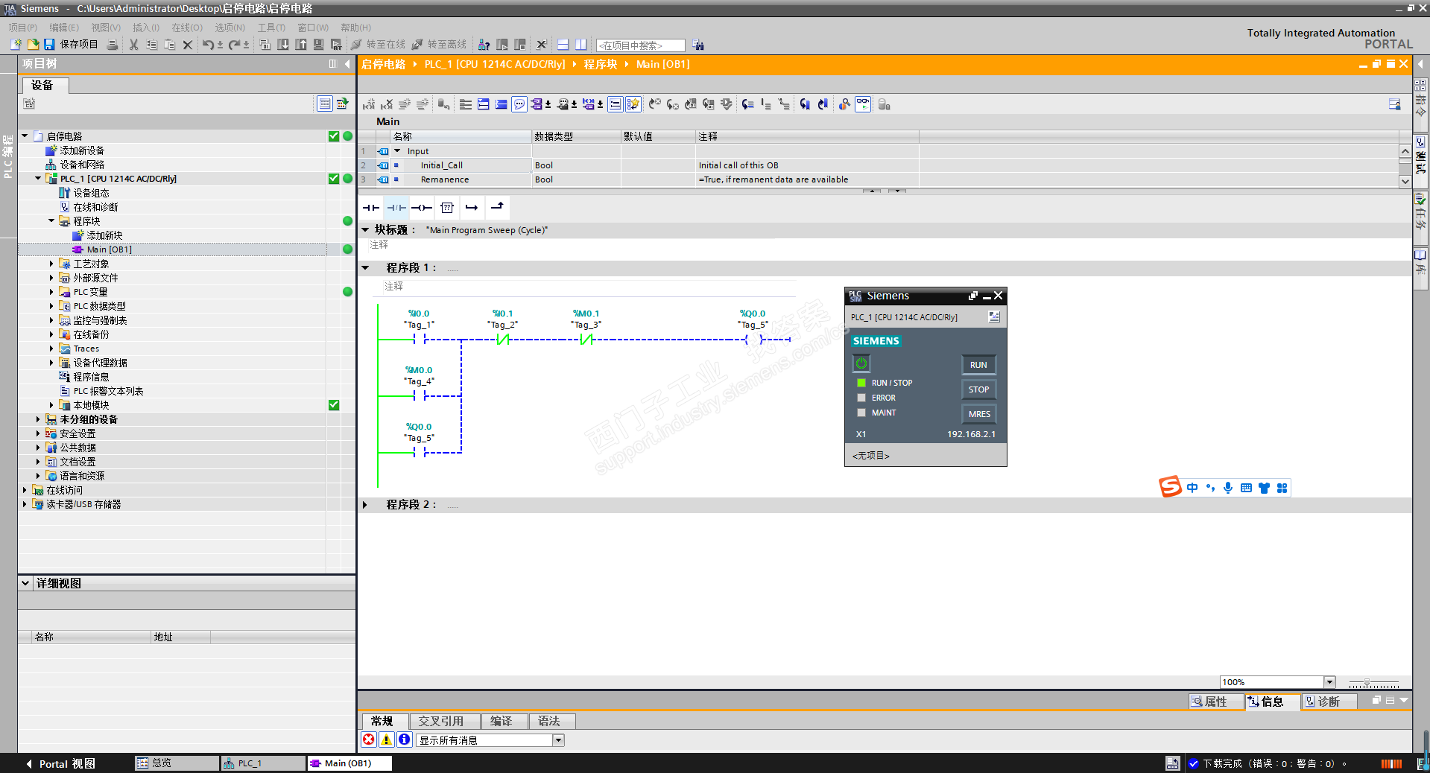The image size is (1430, 773).
Task: Enable program monitoring glasses icon
Action: (x=862, y=104)
